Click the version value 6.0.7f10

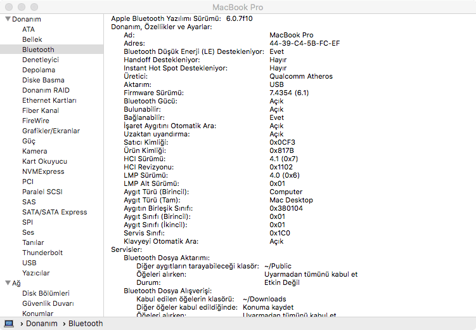[239, 18]
